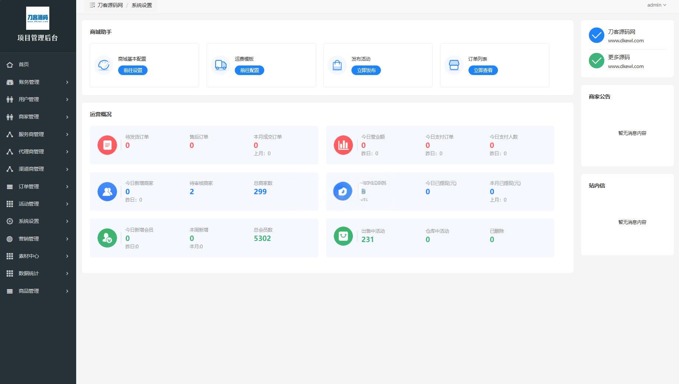The width and height of the screenshot is (679, 384).
Task: Click the blue checkmark beside 刀客源码网
Action: click(x=597, y=35)
